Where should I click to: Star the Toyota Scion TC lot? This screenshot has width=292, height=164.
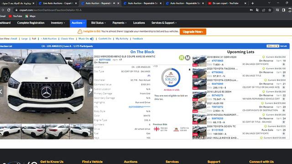point(284,133)
